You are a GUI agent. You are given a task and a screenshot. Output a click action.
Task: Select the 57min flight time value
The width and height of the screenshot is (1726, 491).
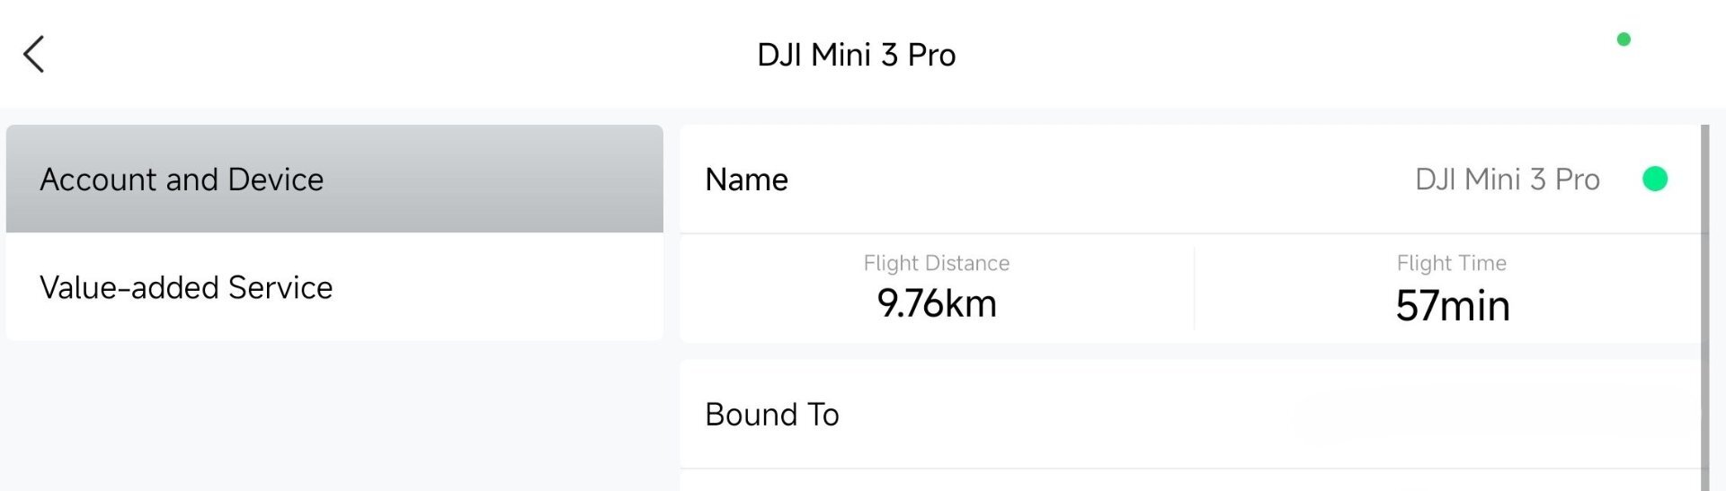(x=1452, y=305)
